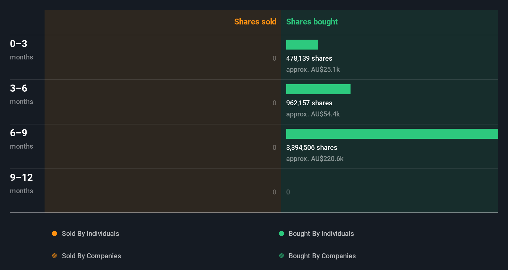Click the 478,139 shares value

tap(309, 58)
